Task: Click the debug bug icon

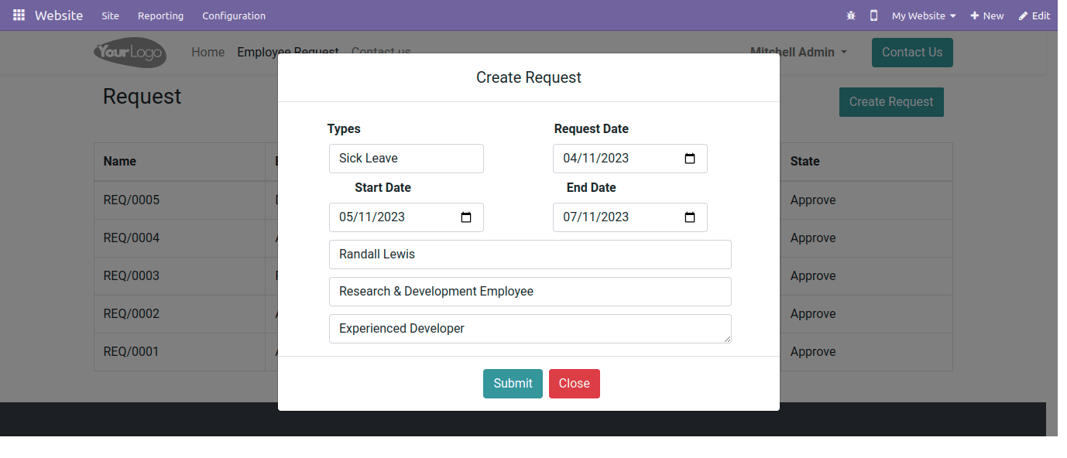Action: click(851, 15)
